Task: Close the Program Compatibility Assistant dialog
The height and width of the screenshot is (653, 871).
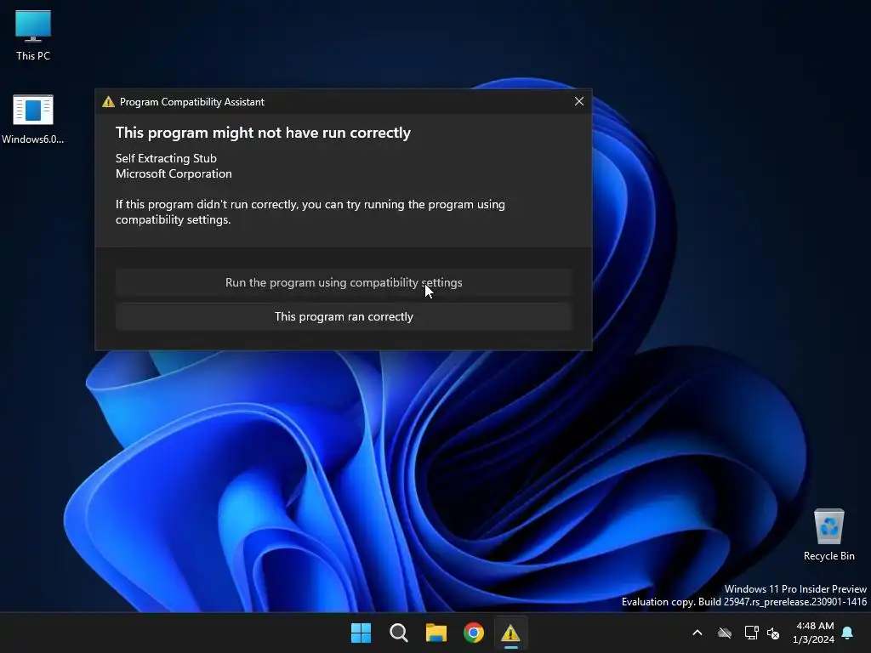Action: 578,102
